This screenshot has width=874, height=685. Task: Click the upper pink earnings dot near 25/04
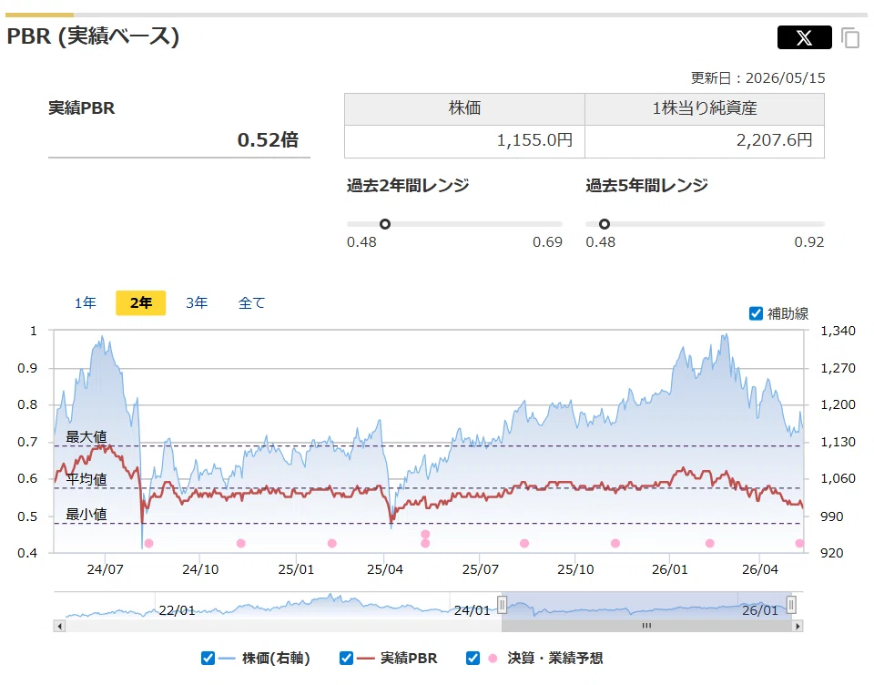click(425, 535)
